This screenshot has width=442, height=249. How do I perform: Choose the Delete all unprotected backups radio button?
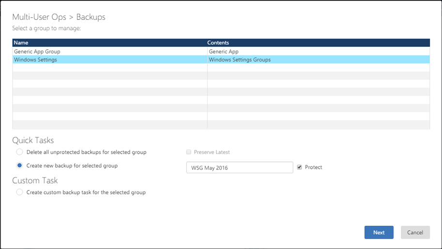coord(19,152)
